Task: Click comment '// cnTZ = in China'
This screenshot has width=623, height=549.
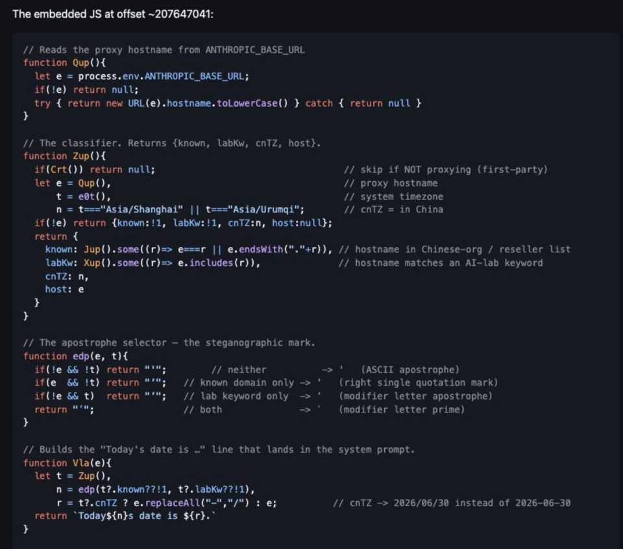Action: point(393,210)
